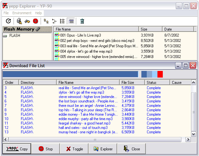199x156 pixels.
Task: Select 004 slyfox let's go all the way.mp3
Action: click(x=86, y=51)
